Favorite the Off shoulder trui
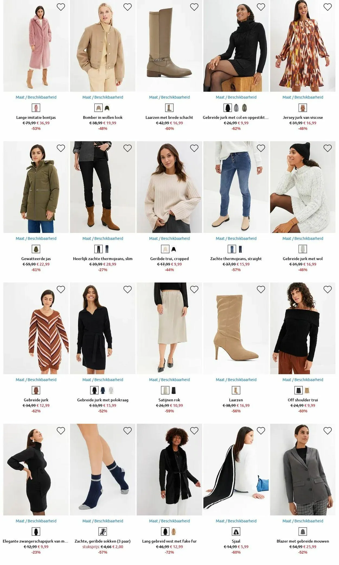339x565 pixels. (x=328, y=290)
